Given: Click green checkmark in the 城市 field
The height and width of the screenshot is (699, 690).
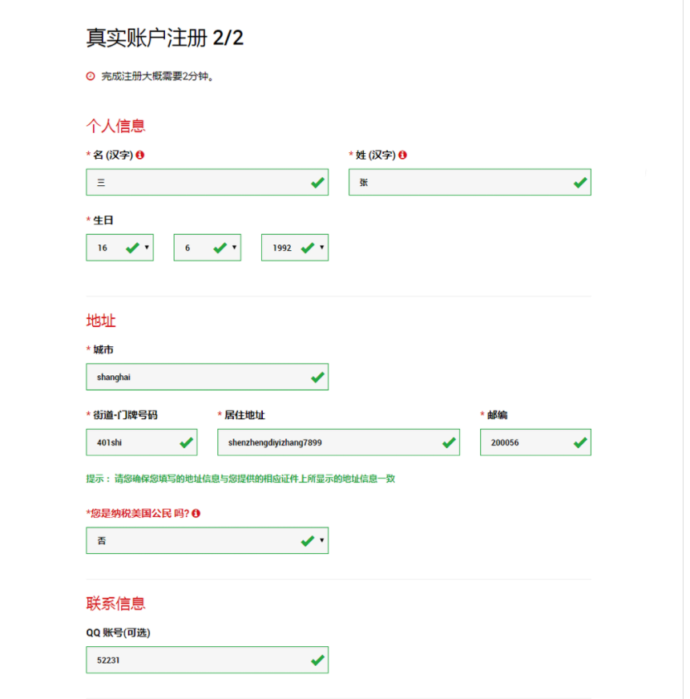Looking at the screenshot, I should (318, 377).
